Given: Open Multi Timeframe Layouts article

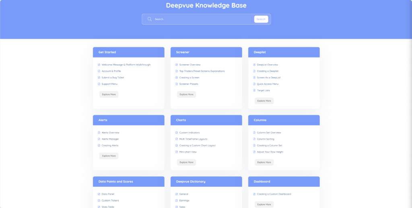Looking at the screenshot, I should pos(193,139).
